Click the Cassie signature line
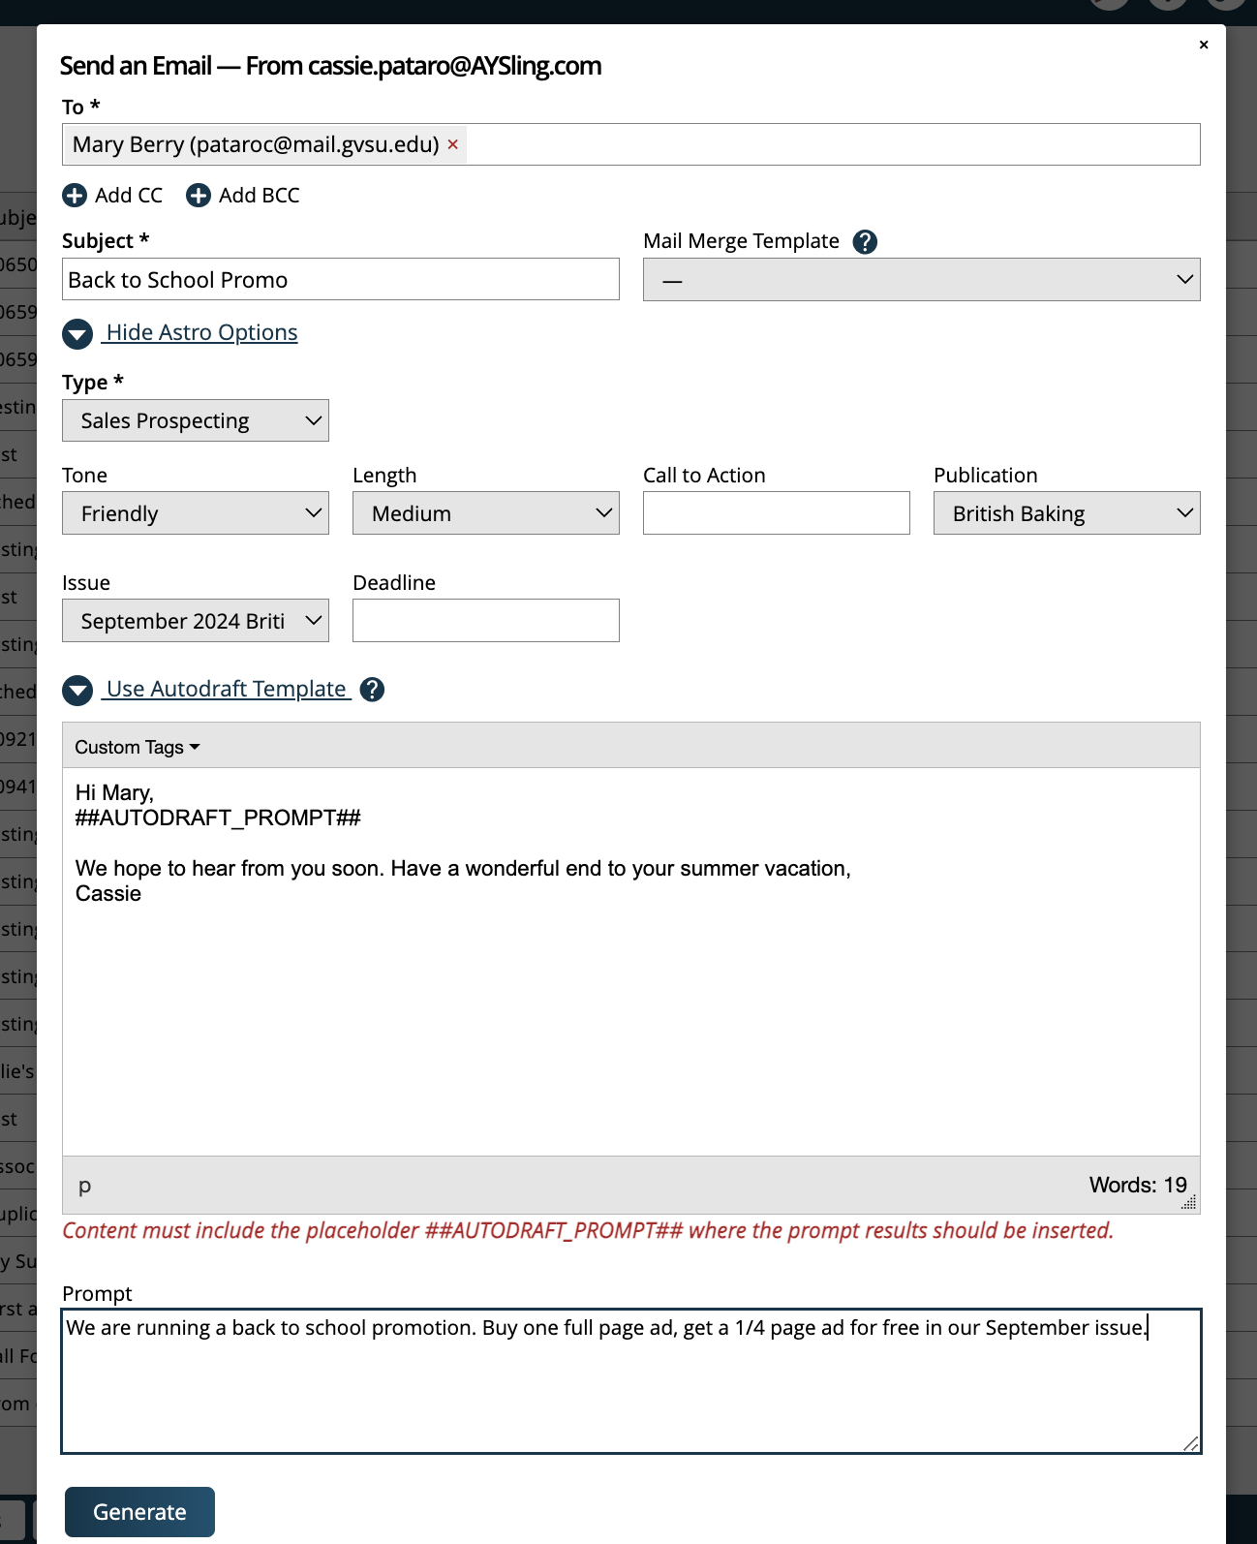This screenshot has height=1544, width=1257. coord(108,893)
